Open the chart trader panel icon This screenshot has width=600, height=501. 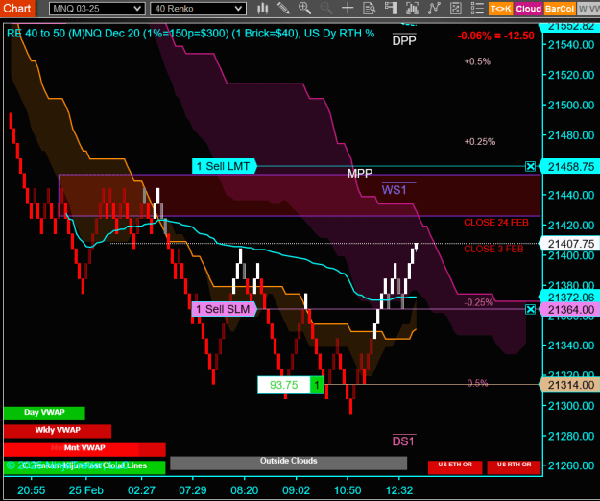[391, 8]
